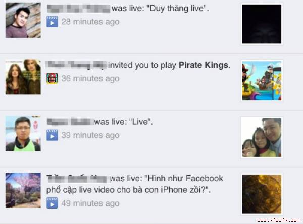Open the dark "Duy thăng live" video thumbnail
Screen dimensions: 303x224
point(262,24)
